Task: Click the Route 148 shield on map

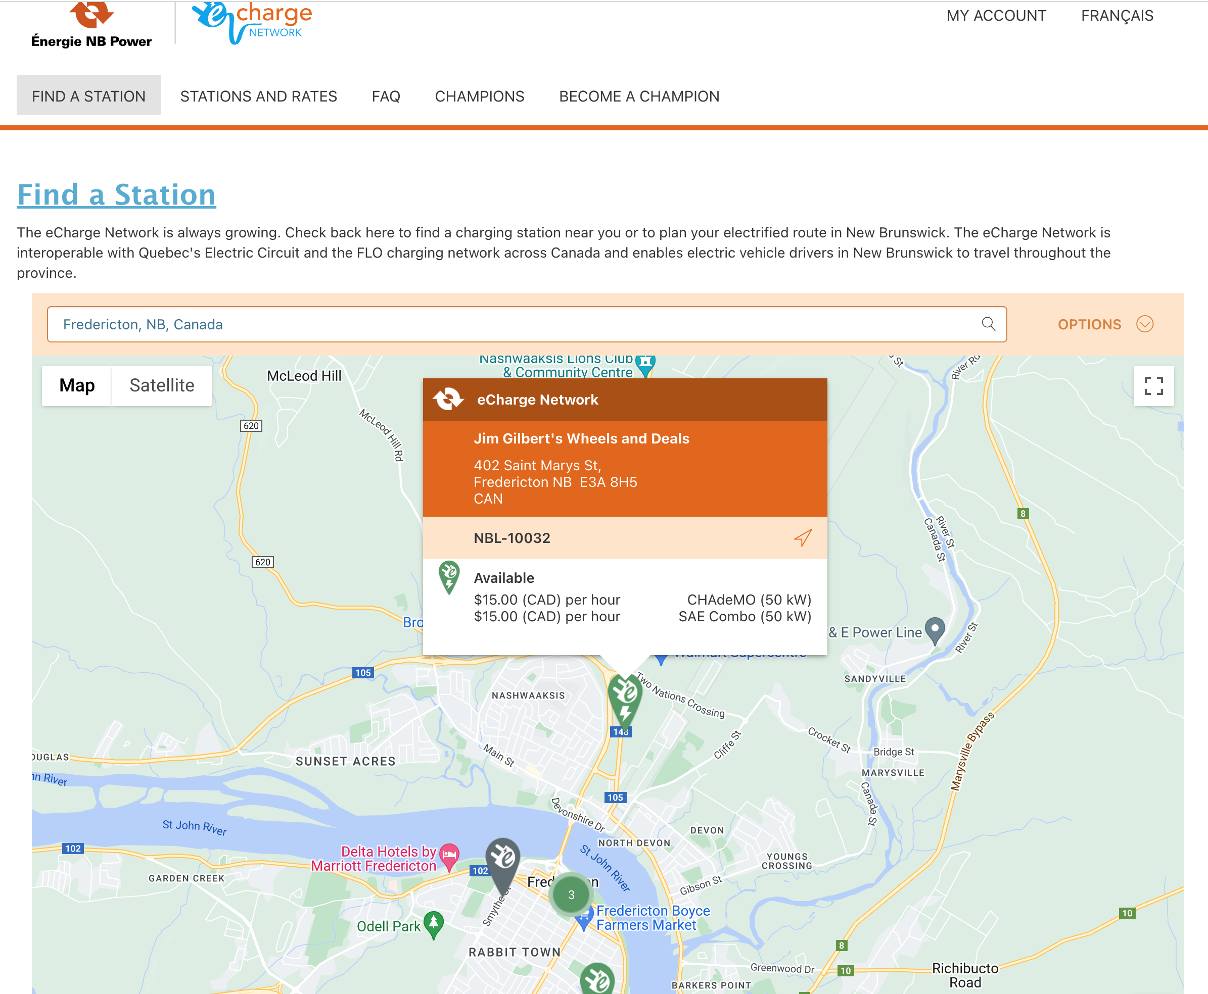Action: (x=621, y=732)
